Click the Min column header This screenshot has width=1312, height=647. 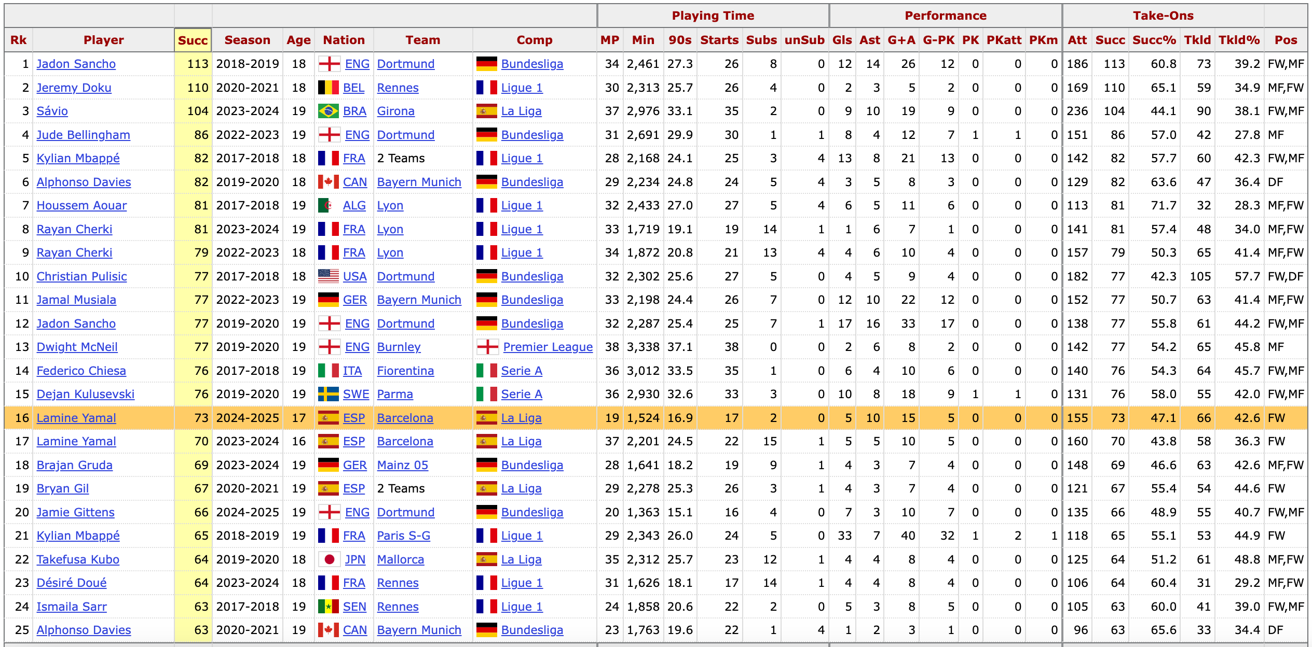[643, 40]
